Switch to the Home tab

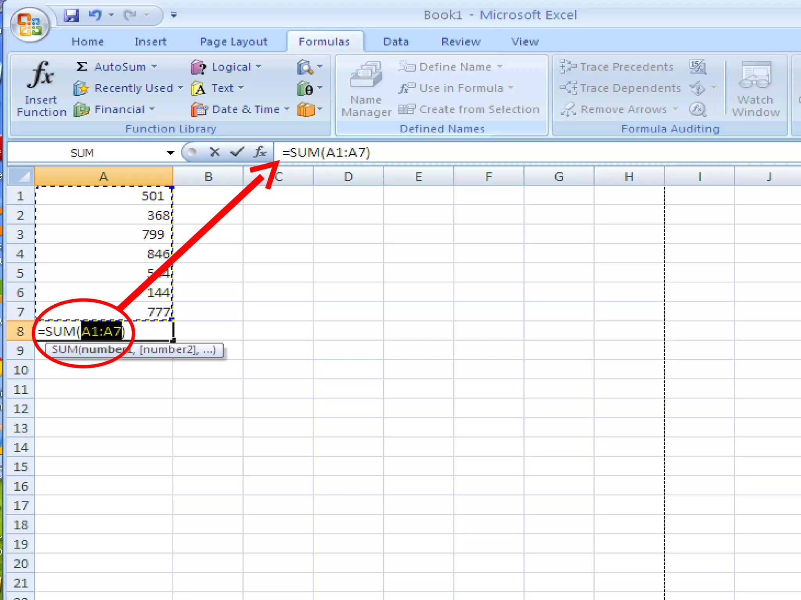click(88, 42)
